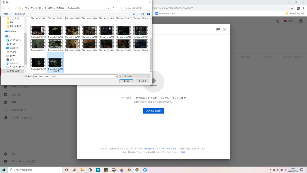This screenshot has width=307, height=173.
Task: Select The Last of Us#18 video
Action: (x=89, y=32)
